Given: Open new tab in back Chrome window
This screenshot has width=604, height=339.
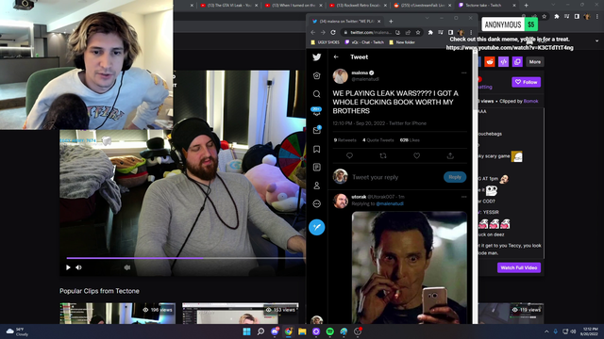Looking at the screenshot, I should click(527, 6).
